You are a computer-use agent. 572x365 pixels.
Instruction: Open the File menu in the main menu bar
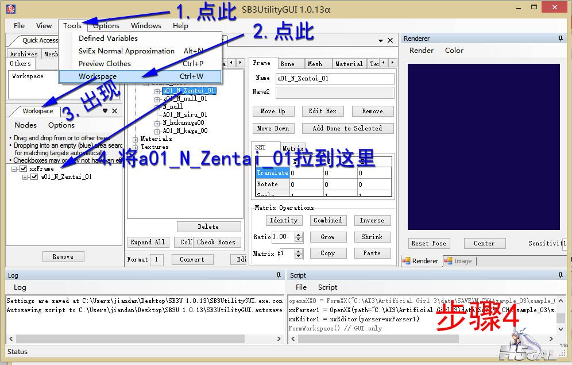click(19, 25)
